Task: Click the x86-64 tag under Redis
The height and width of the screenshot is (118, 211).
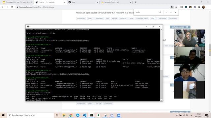Action: (x=114, y=18)
